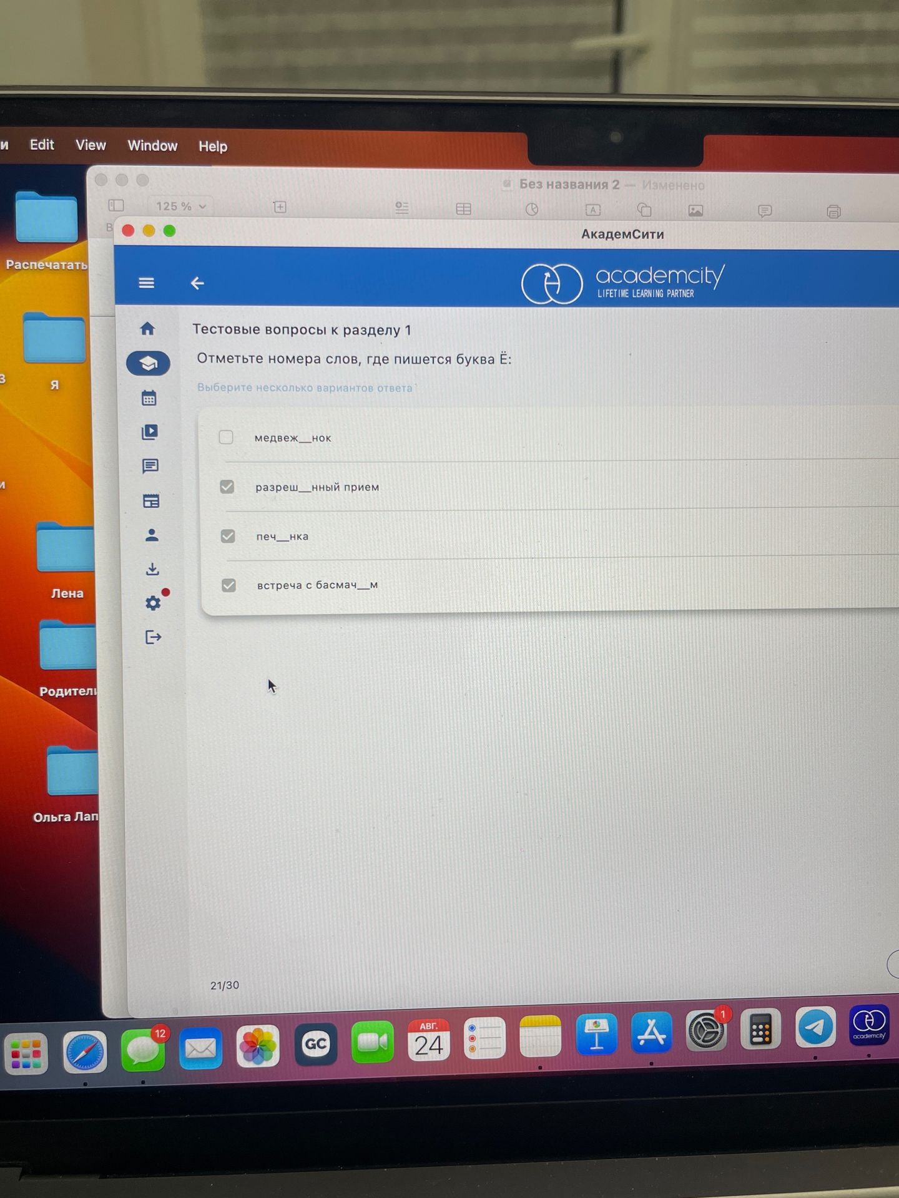Open the user profile sidebar icon
The image size is (899, 1198).
(152, 535)
